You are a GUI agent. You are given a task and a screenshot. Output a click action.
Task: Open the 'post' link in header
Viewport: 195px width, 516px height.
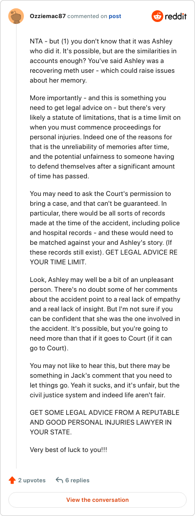pos(115,16)
